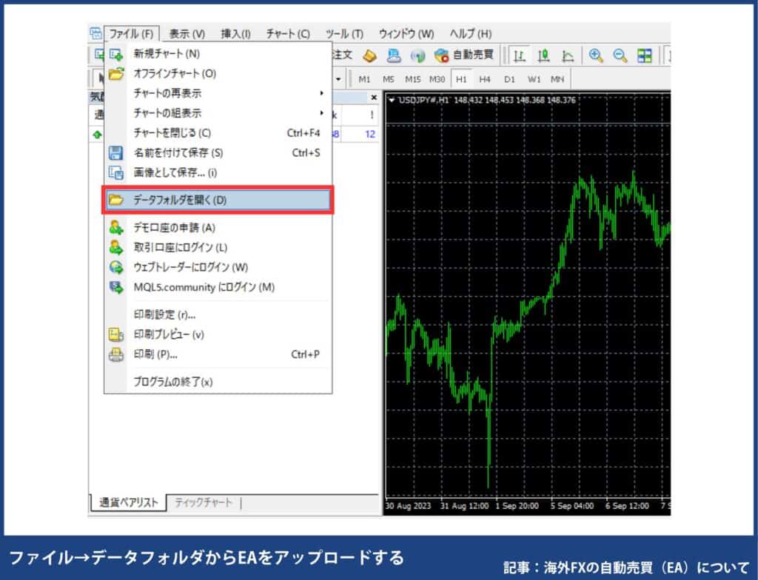Click the tile windows grid icon

coord(645,55)
